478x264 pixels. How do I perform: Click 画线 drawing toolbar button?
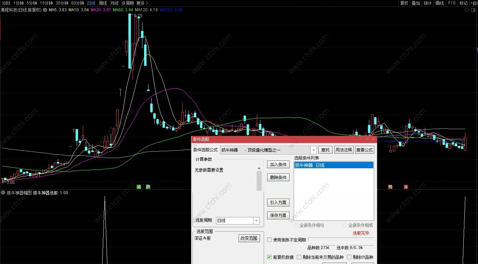coord(440,3)
